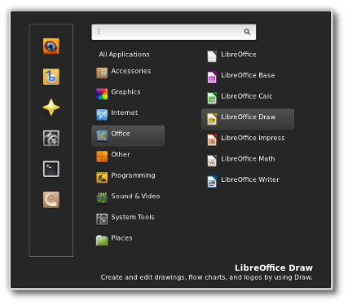Open the LibreOffice Base label
This screenshot has height=305, width=348.
(248, 75)
